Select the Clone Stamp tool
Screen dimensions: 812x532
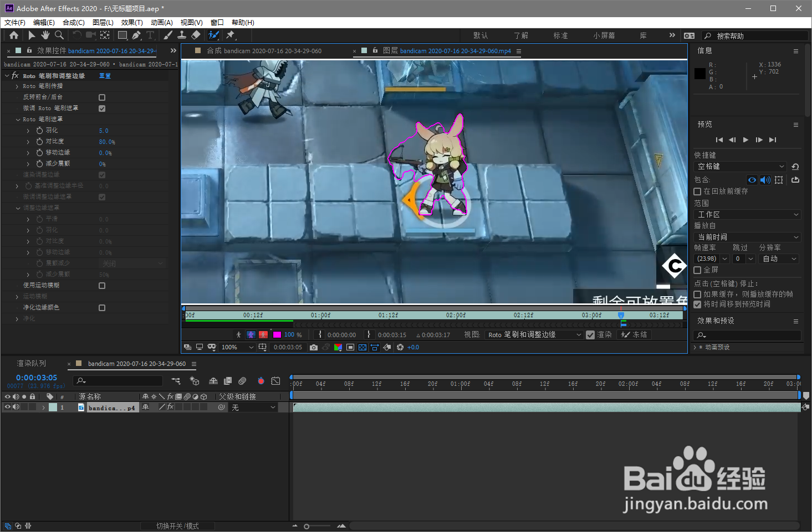click(181, 35)
